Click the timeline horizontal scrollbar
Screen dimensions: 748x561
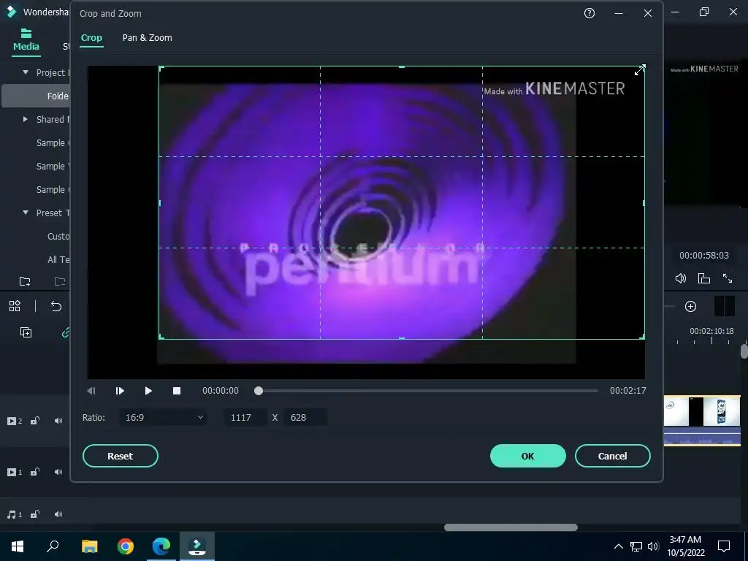[x=511, y=527]
